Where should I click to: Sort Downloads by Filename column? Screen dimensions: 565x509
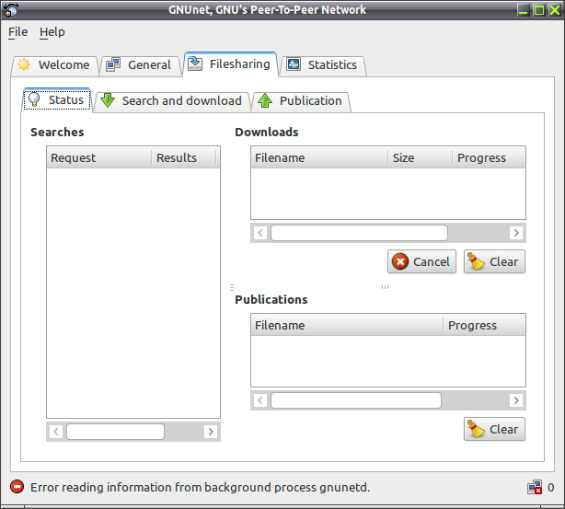[x=319, y=157]
